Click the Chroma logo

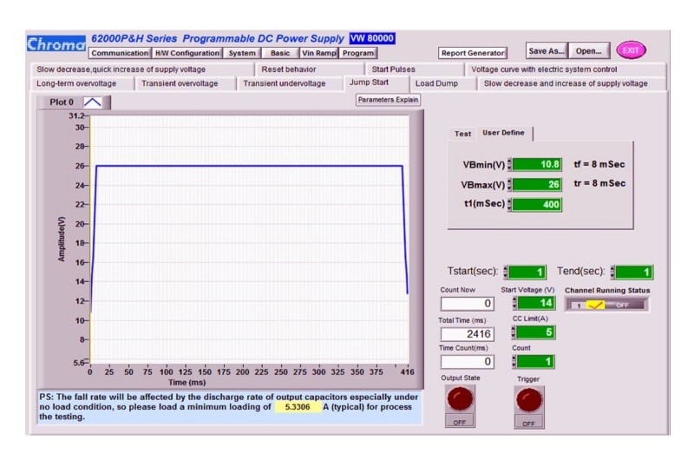(56, 44)
